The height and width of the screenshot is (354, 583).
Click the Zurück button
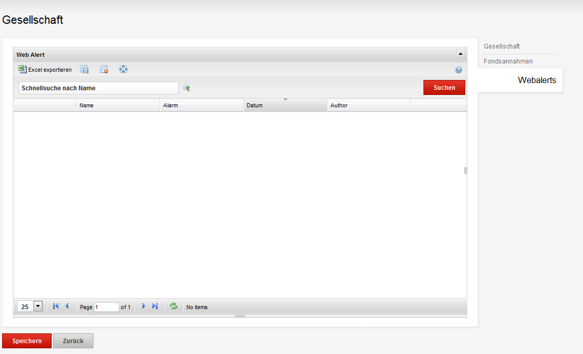tap(73, 341)
